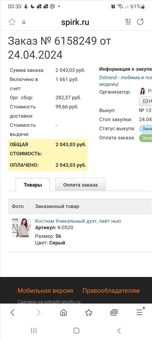This screenshot has width=152, height=339.
Task: Open bookmarks list star icon
Action: [89, 313]
